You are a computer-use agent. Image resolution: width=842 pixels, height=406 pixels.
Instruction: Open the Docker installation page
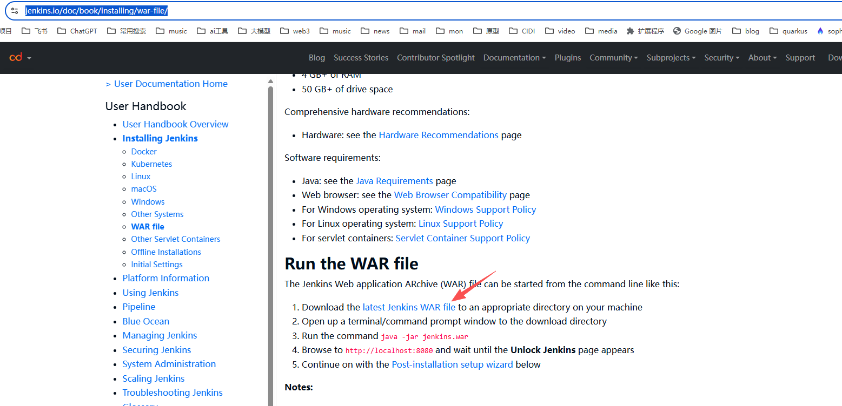click(x=144, y=152)
